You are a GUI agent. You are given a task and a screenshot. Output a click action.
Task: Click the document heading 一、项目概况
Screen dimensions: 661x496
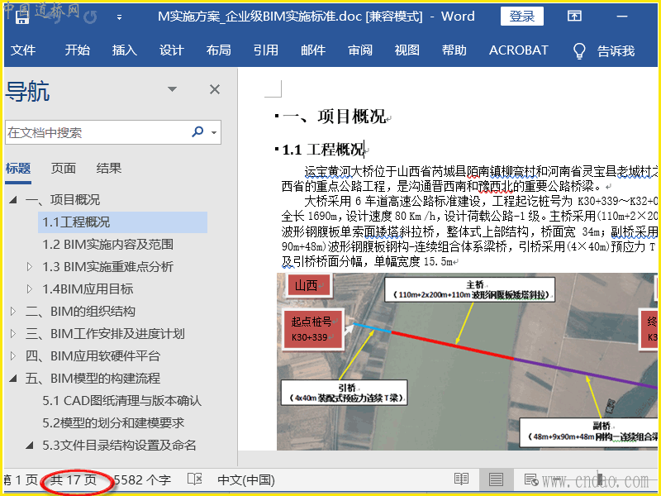point(335,117)
